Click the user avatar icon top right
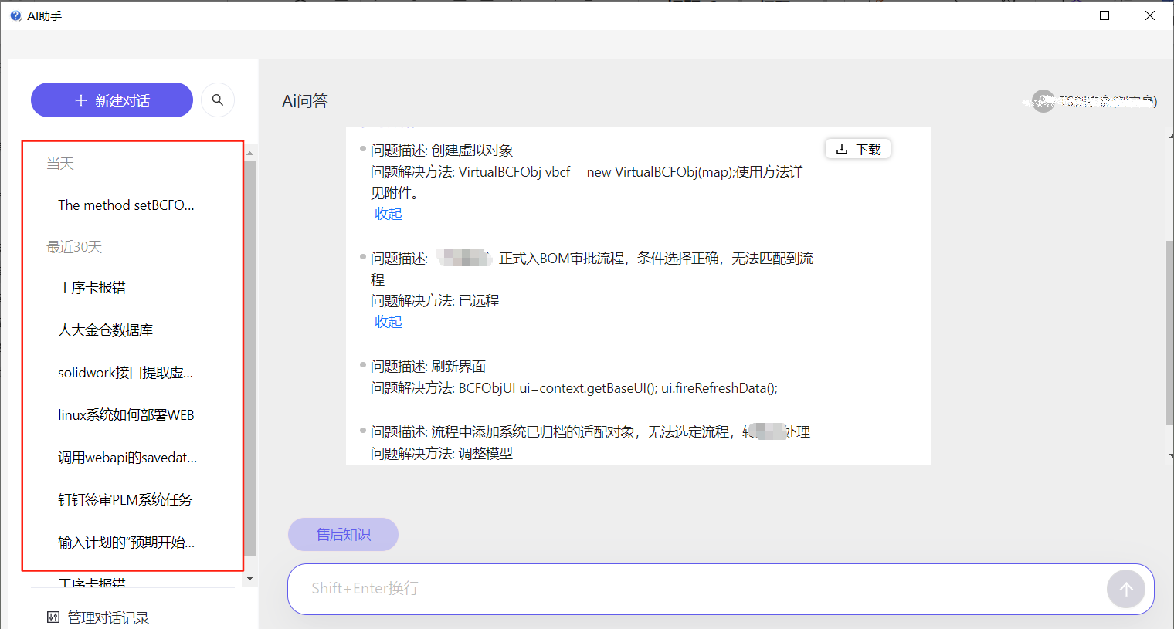1174x629 pixels. [1043, 101]
